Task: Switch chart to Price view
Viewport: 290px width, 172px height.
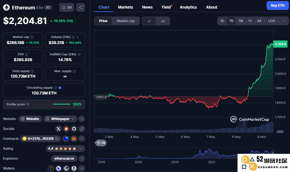Action: [103, 21]
